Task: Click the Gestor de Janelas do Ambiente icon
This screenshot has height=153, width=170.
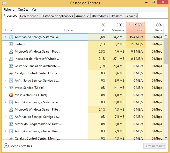Action: click(11, 66)
